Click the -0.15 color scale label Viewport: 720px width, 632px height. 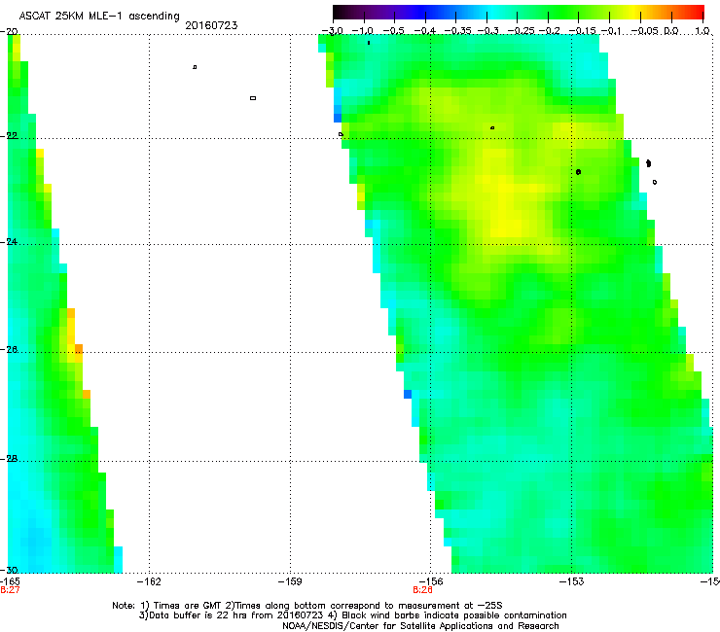click(582, 31)
